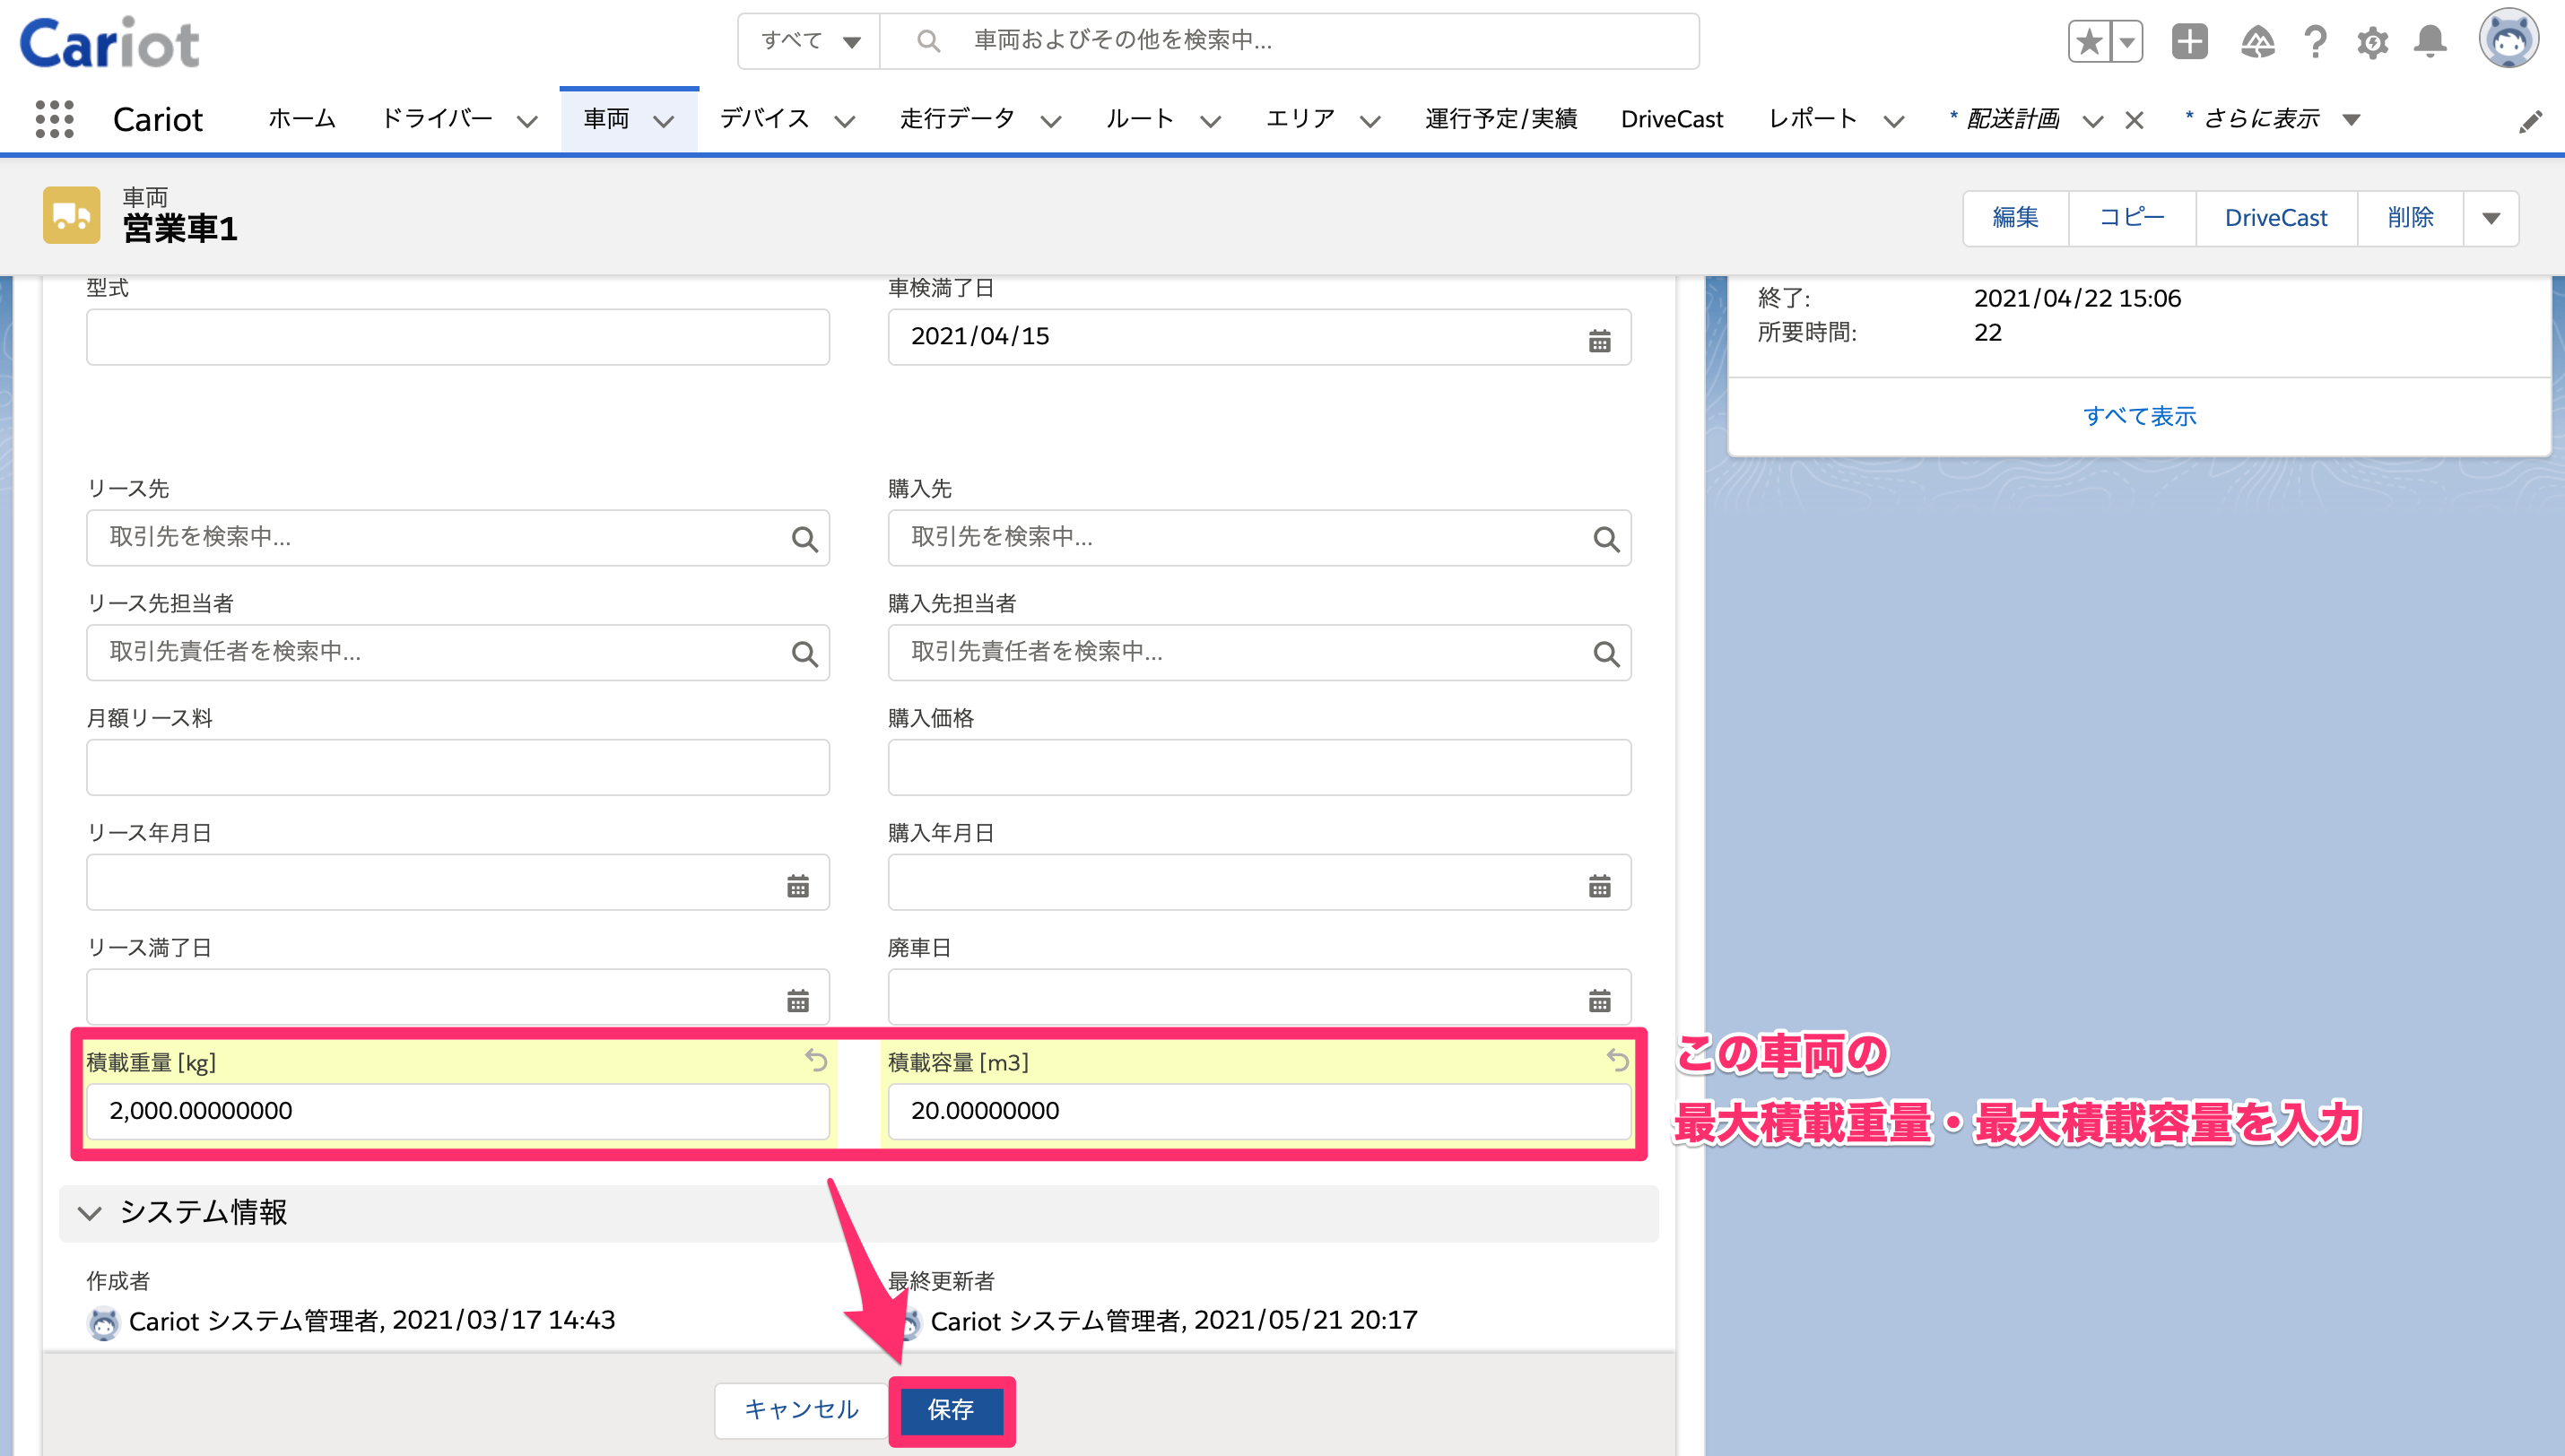2565x1456 pixels.
Task: Open the notifications bell icon
Action: [2430, 41]
